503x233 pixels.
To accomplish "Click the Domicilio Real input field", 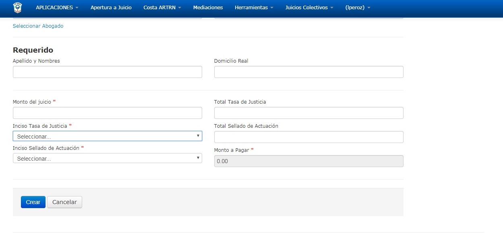I will [x=308, y=72].
